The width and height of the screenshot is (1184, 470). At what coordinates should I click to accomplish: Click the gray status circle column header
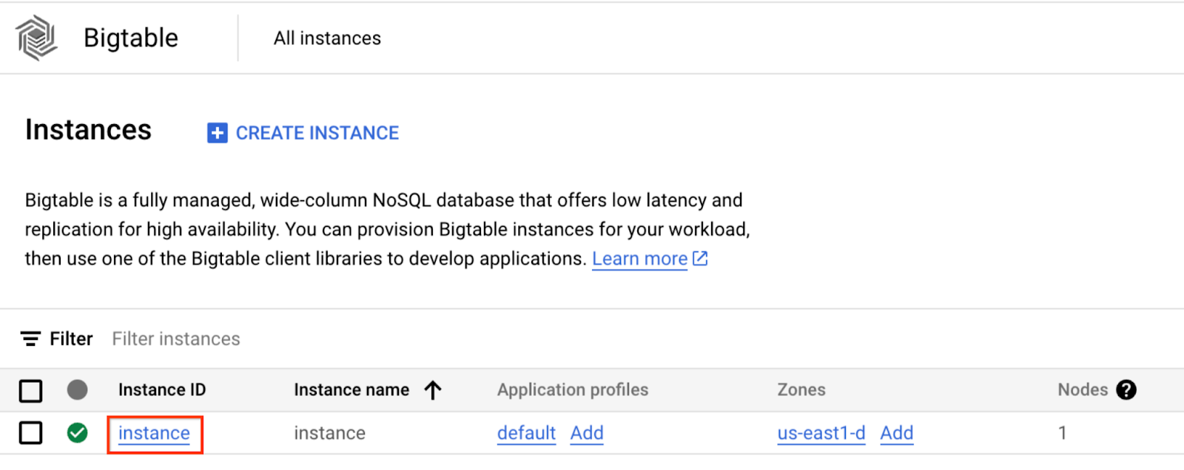[x=77, y=389]
